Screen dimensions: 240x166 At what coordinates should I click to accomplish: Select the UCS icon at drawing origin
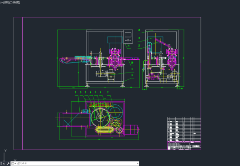click(x=9, y=156)
